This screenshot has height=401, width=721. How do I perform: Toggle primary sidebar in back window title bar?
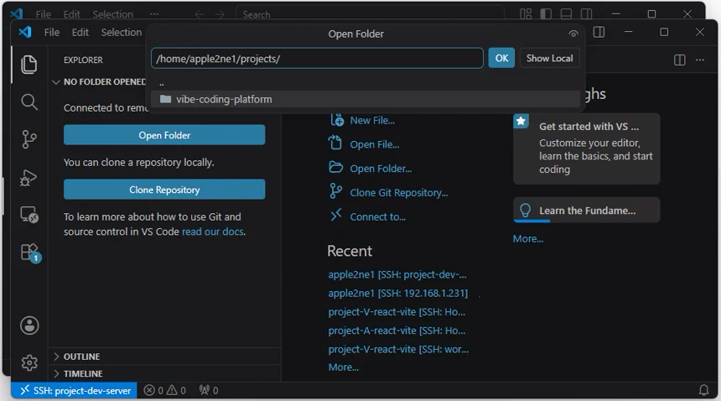point(546,14)
